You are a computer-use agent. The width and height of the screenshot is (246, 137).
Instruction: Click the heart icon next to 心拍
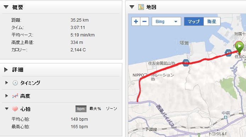(15, 109)
